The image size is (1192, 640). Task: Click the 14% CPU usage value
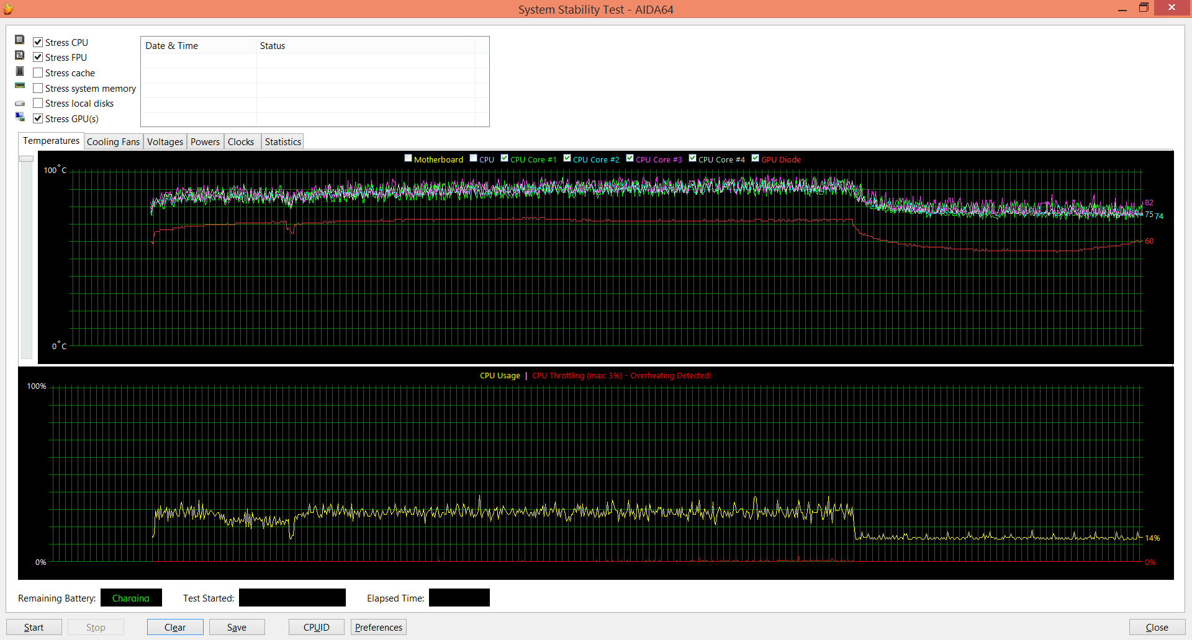[1152, 538]
